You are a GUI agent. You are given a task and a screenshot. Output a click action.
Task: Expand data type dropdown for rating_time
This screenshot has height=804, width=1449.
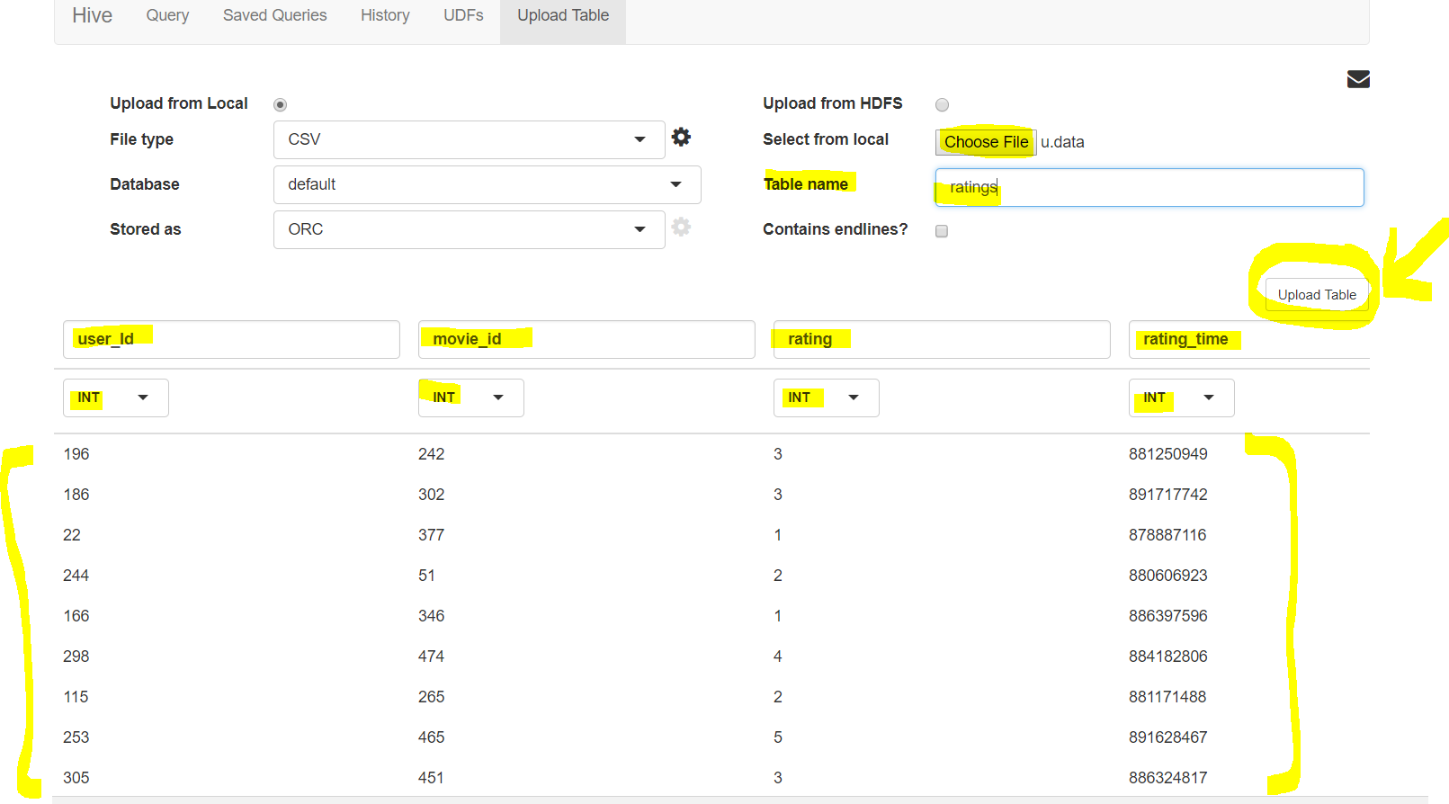coord(1182,398)
